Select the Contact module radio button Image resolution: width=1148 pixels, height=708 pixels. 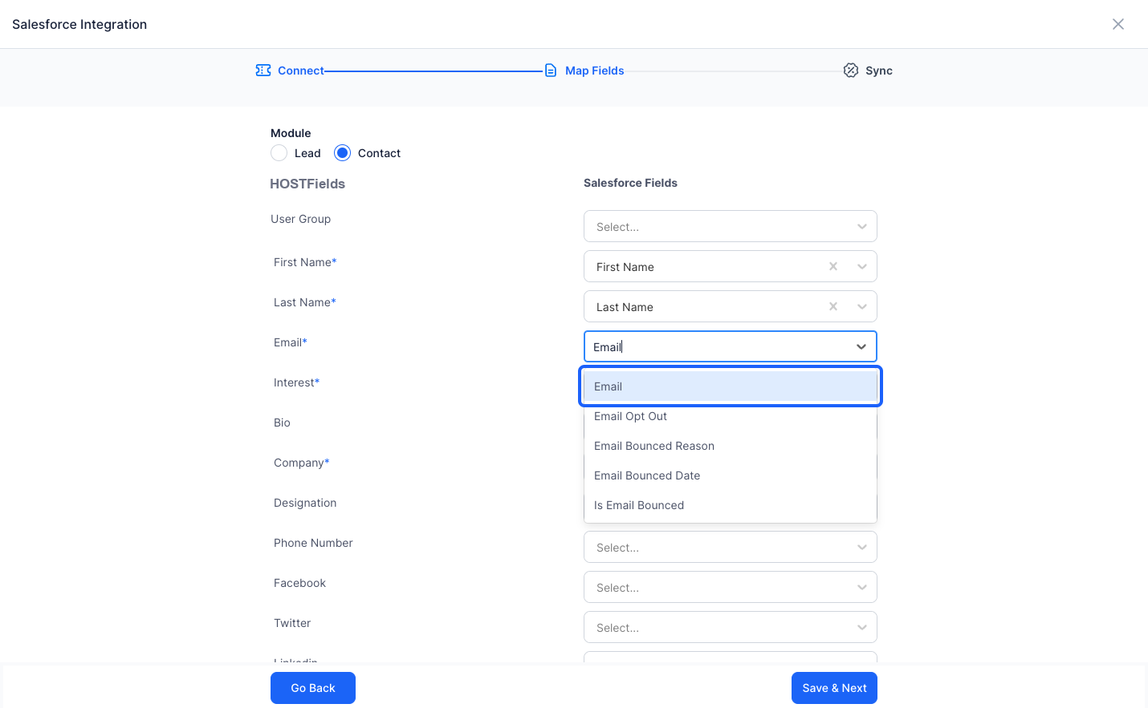343,153
